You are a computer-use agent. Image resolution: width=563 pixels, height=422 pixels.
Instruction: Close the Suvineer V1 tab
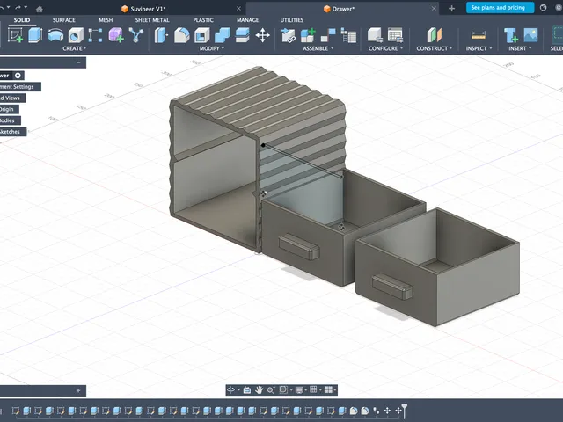(238, 9)
